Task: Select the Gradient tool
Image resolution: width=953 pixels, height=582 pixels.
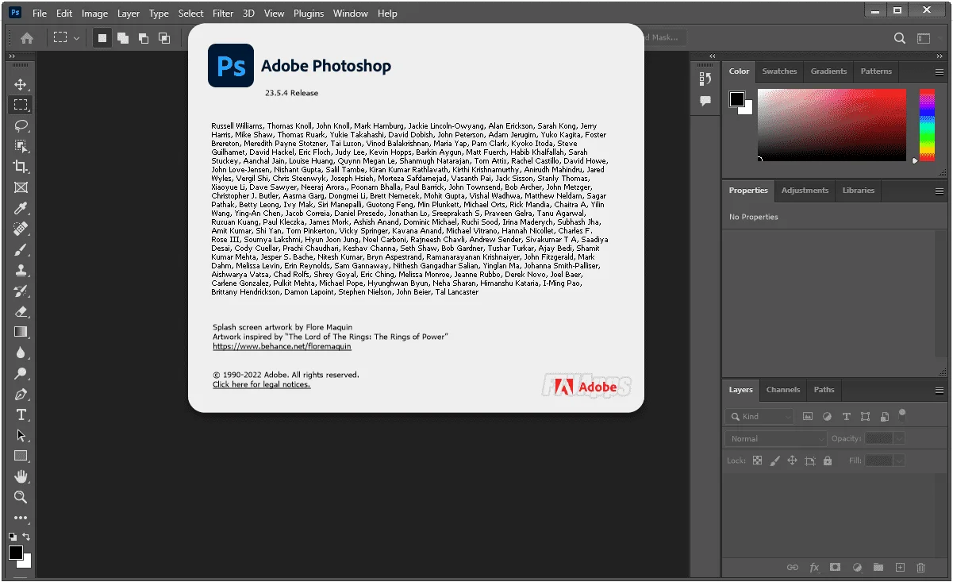Action: [21, 332]
